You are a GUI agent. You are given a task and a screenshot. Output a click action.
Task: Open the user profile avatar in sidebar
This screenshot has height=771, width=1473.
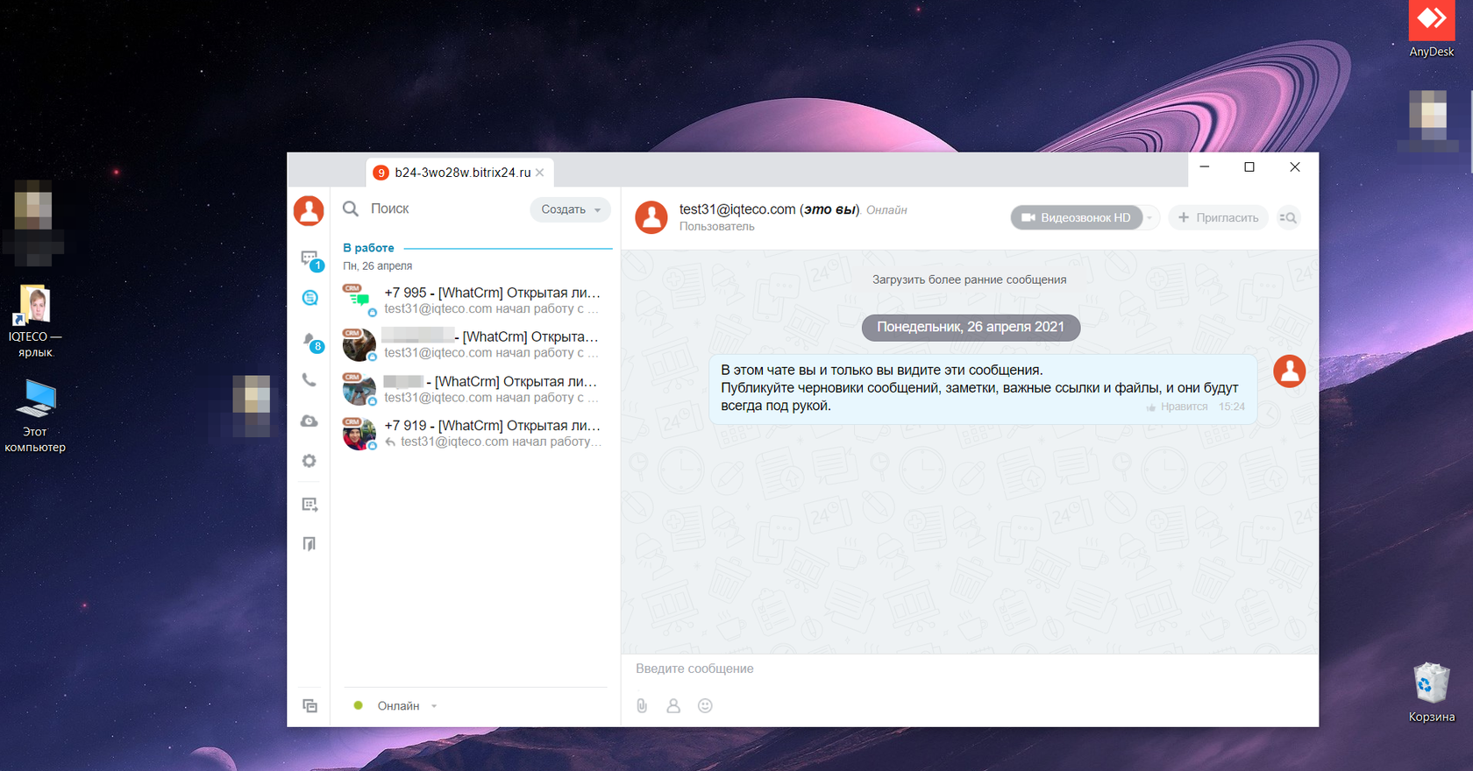[x=309, y=211]
